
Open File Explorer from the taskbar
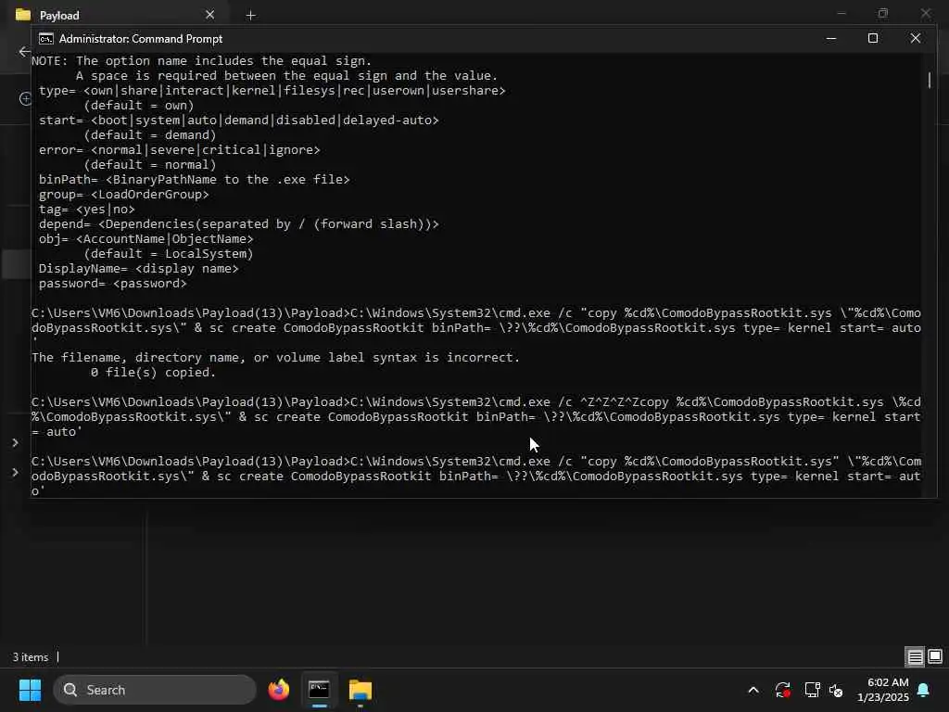coord(361,690)
